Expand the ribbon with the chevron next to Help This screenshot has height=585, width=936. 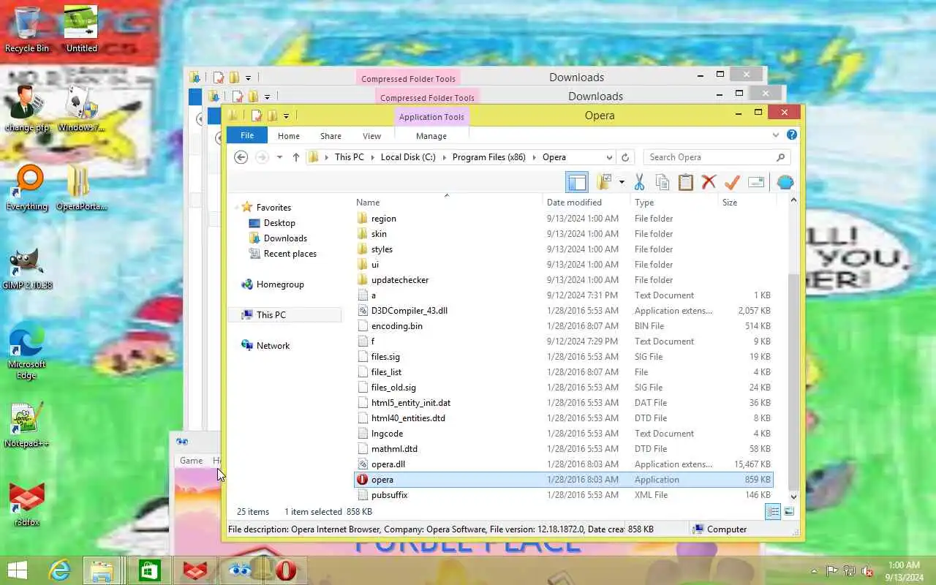click(776, 135)
